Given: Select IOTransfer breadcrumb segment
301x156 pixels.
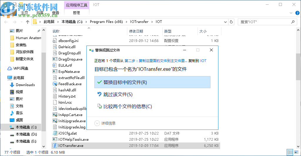Looking at the screenshot, I should [139, 22].
